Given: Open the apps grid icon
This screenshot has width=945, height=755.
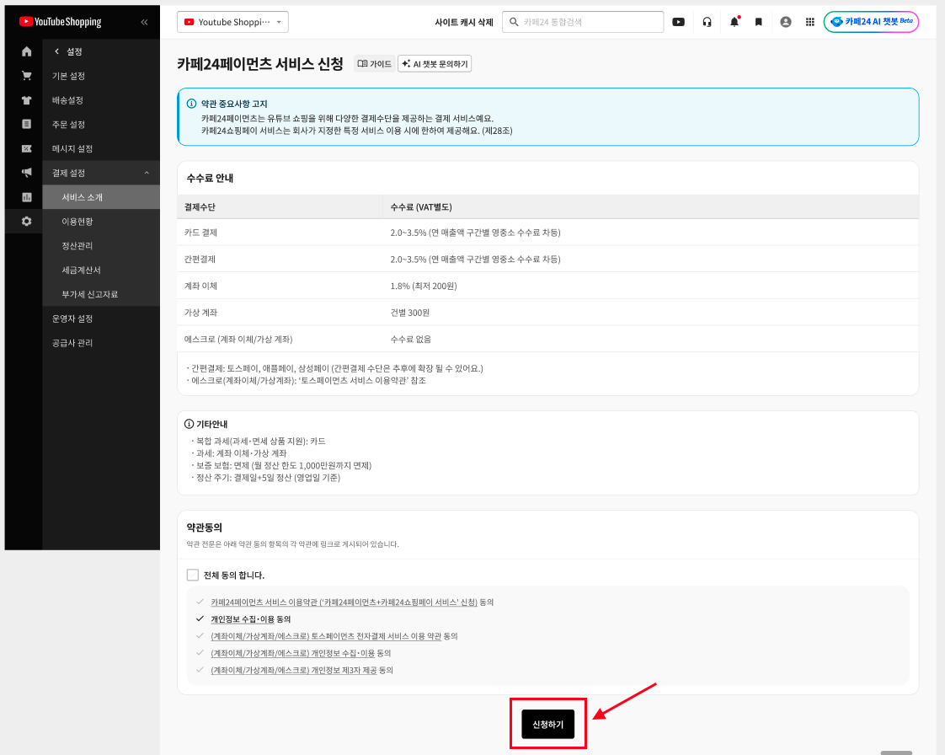Looking at the screenshot, I should click(x=810, y=22).
